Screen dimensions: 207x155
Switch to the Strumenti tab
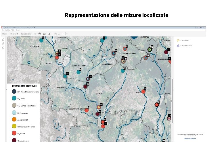[14, 34]
